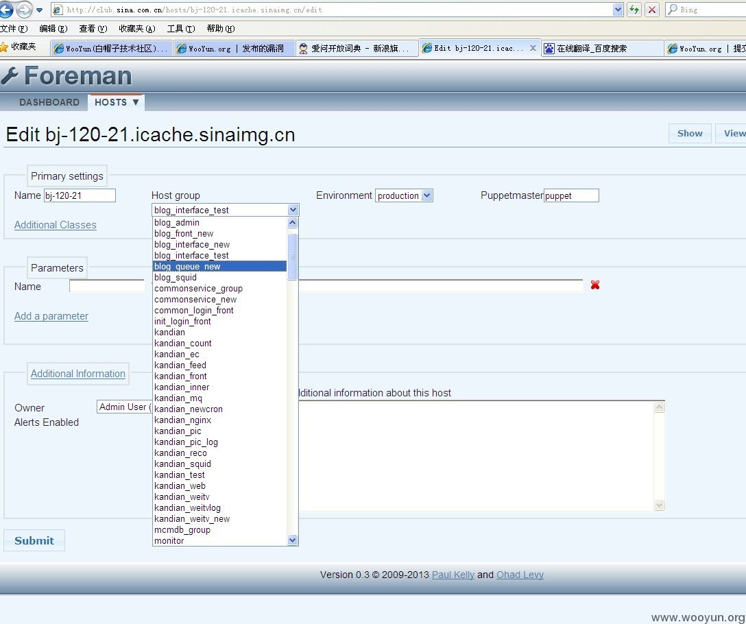The height and width of the screenshot is (624, 746).
Task: Click the host group list scrollbar thumb
Action: 293,256
